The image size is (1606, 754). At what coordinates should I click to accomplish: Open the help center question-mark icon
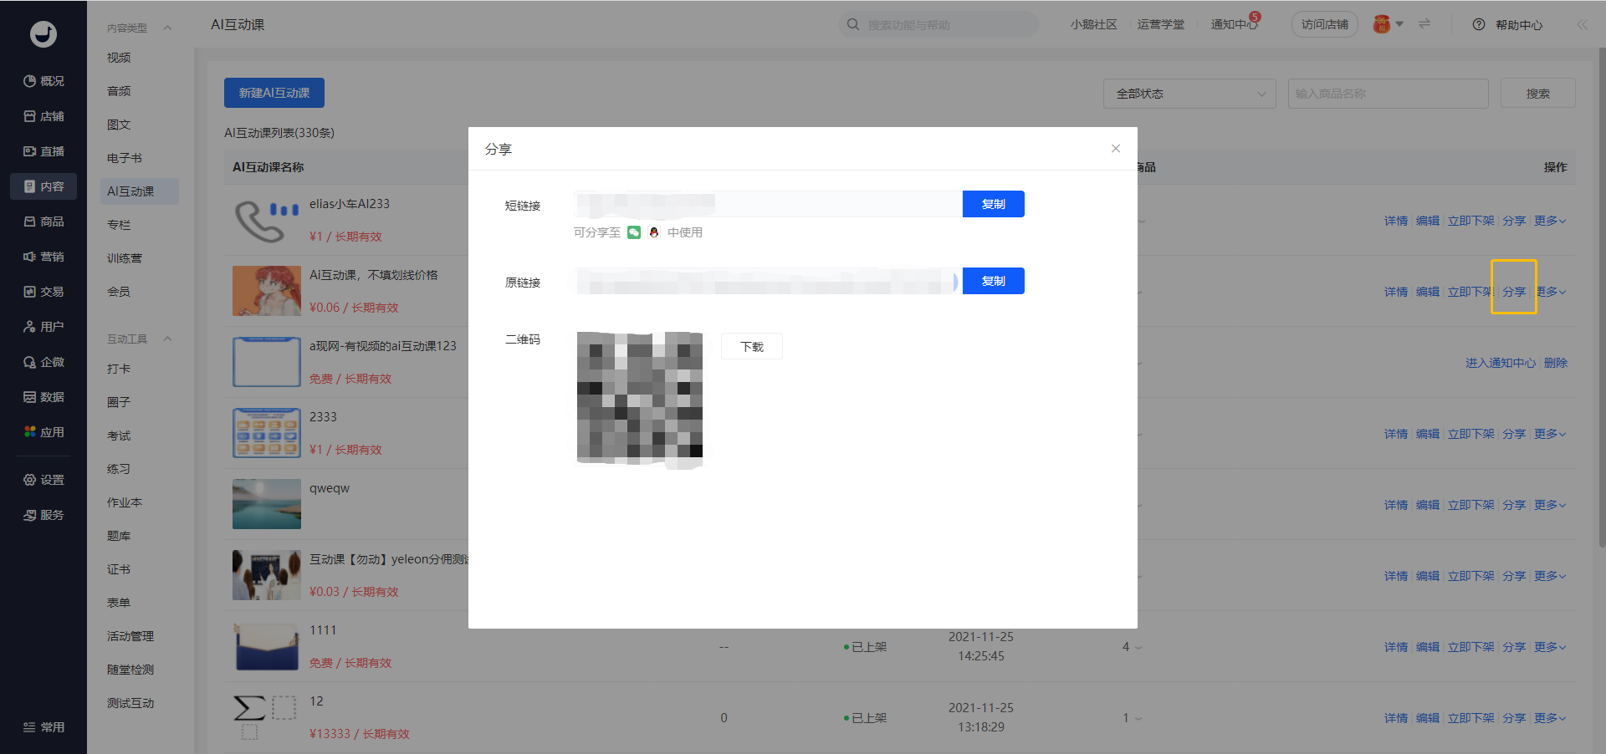coord(1479,25)
